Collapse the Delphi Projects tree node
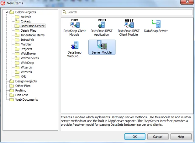The height and width of the screenshot is (143, 195). click(x=7, y=12)
